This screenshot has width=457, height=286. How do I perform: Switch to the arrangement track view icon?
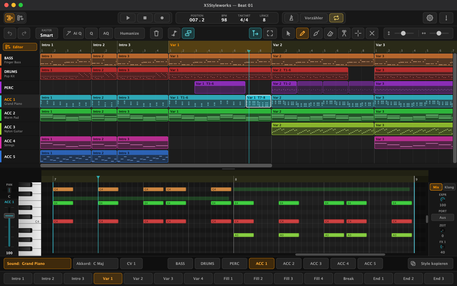(x=10, y=18)
